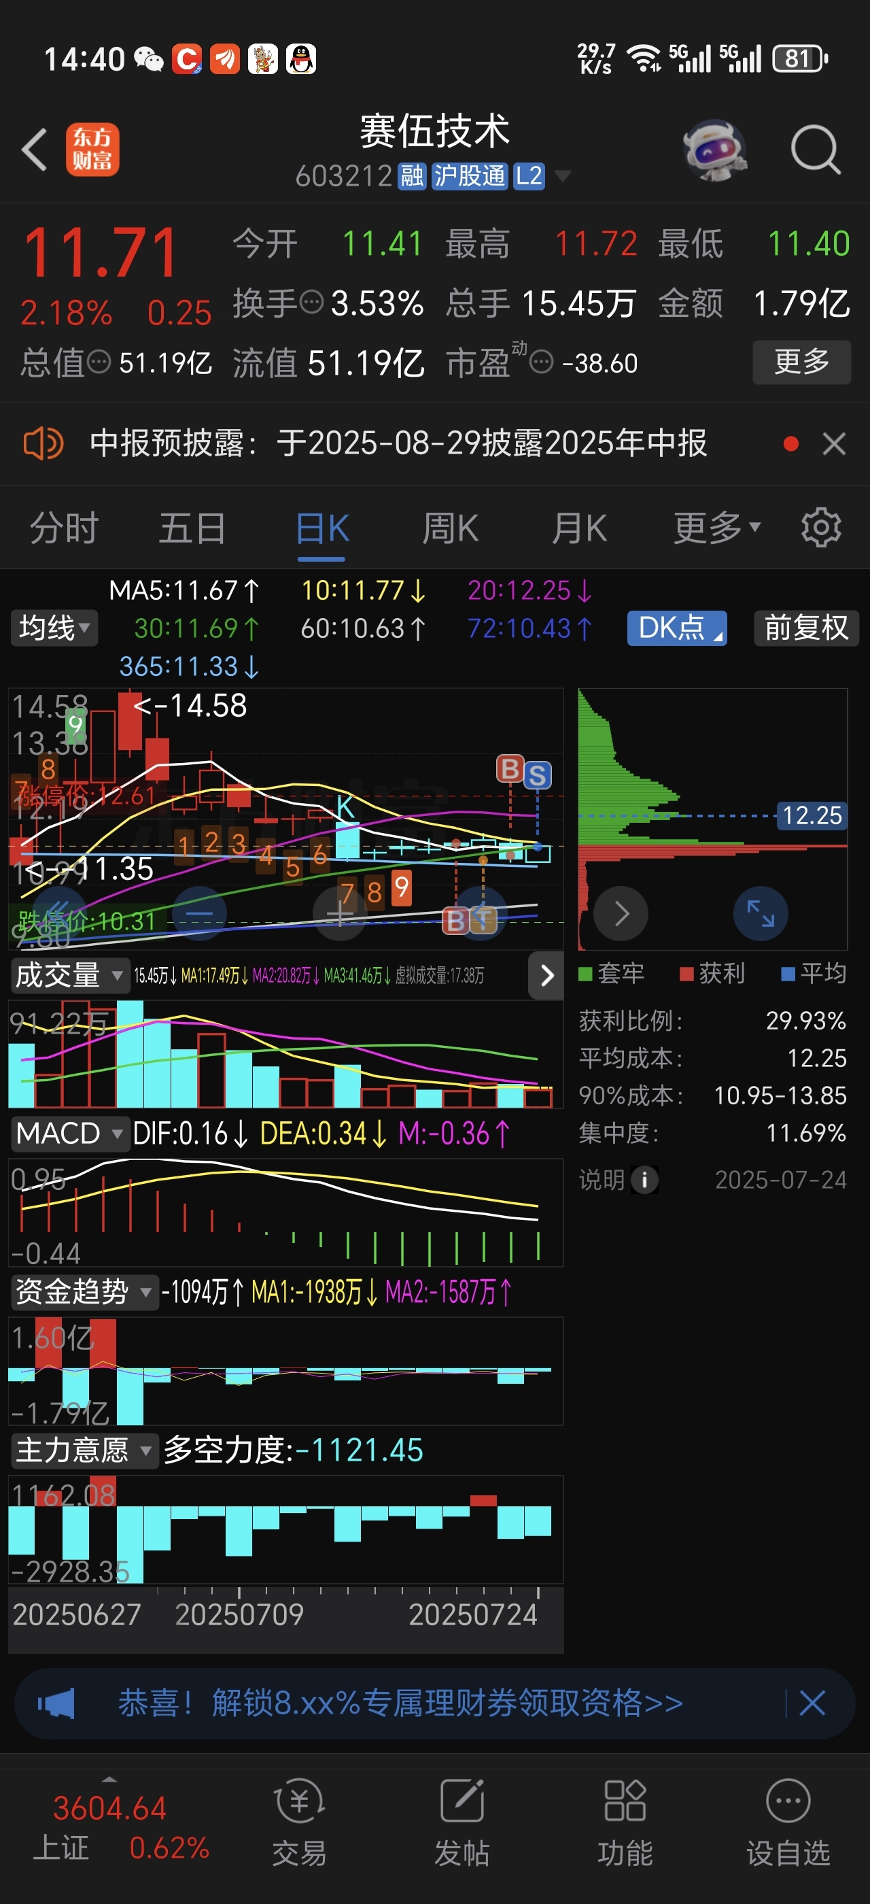
Task: Tap 设自选 to add to watchlist
Action: coord(788,1822)
